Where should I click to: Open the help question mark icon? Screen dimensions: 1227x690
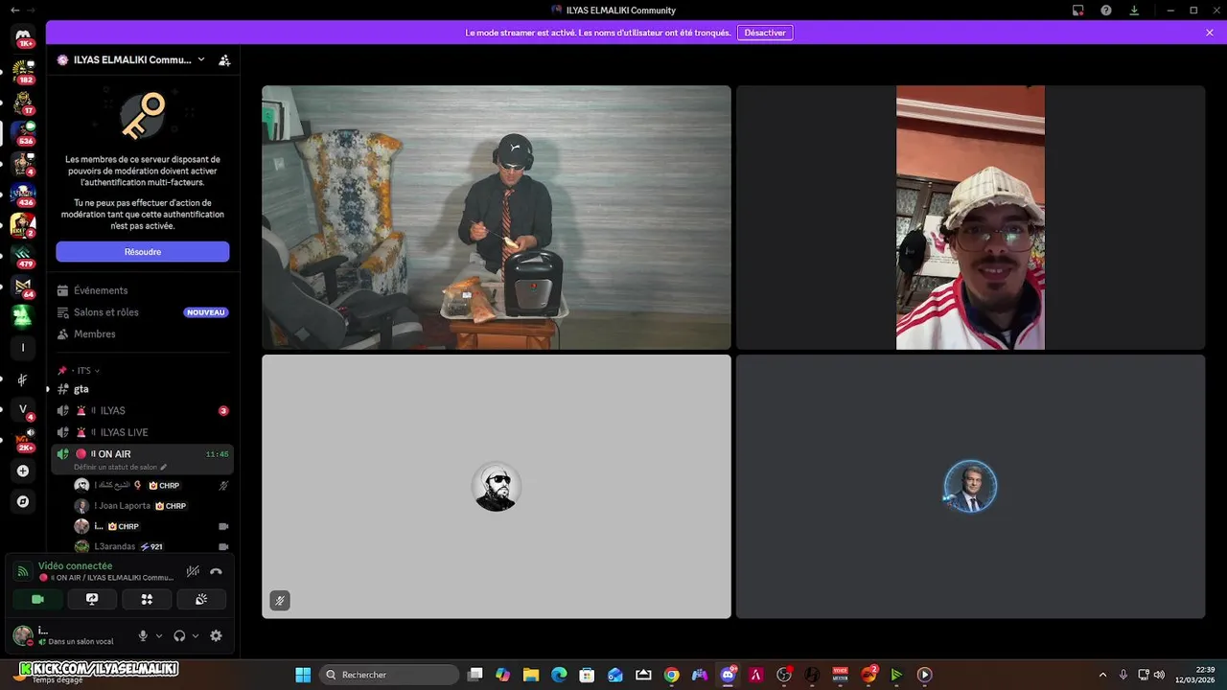click(1106, 11)
